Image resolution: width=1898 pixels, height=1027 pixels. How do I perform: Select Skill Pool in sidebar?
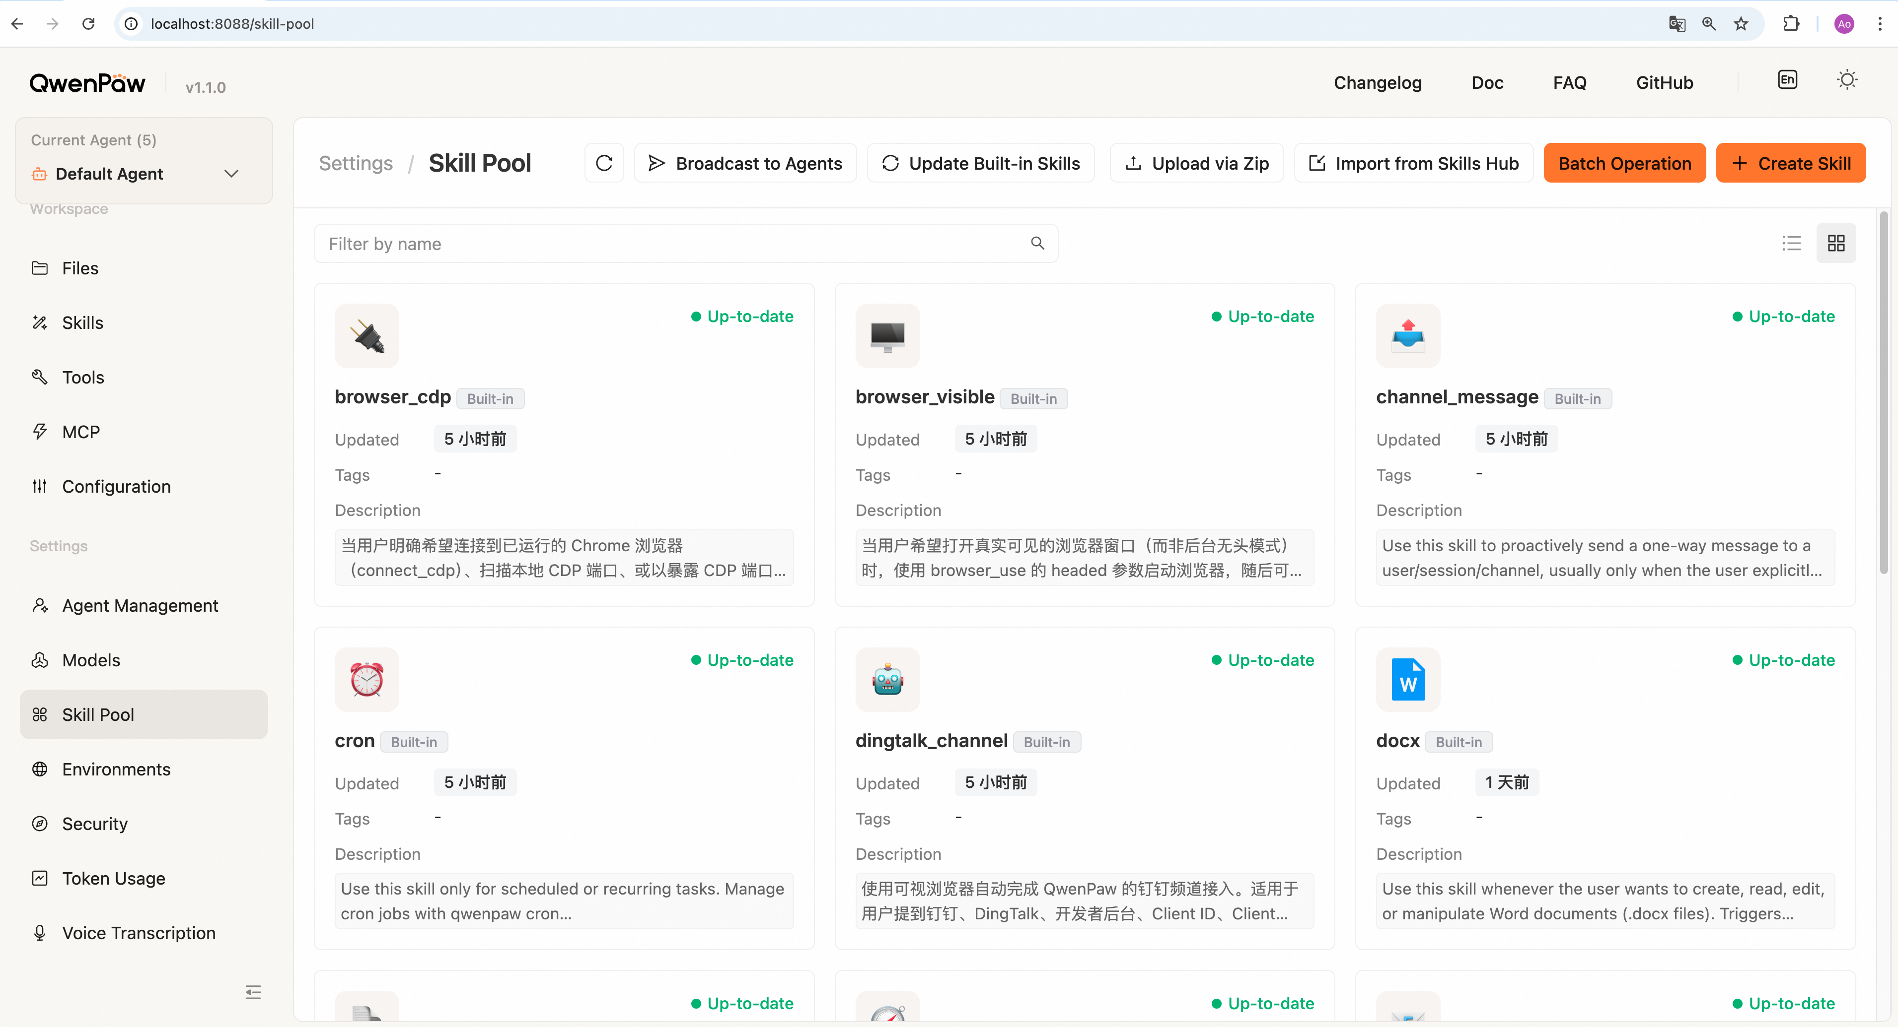tap(144, 714)
